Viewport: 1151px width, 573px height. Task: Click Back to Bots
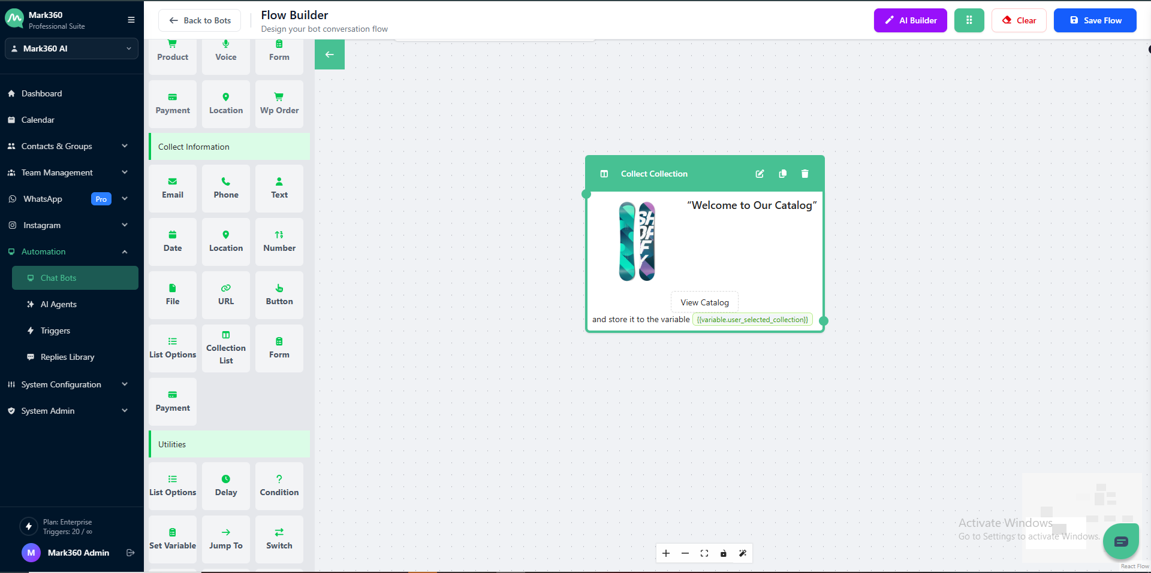tap(200, 20)
